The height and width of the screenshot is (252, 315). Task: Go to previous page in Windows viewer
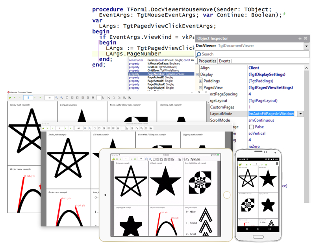[20, 98]
